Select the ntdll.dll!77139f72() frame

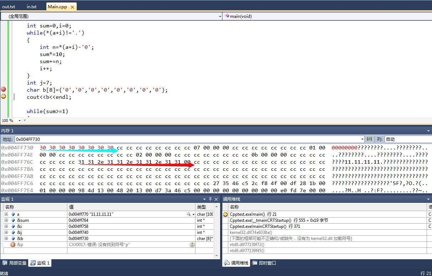coord(247,245)
